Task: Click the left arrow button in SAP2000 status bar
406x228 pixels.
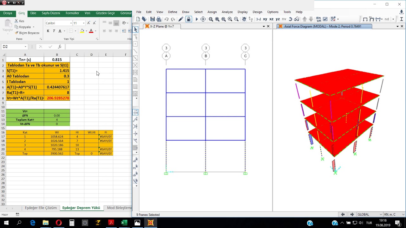Action: (343, 214)
